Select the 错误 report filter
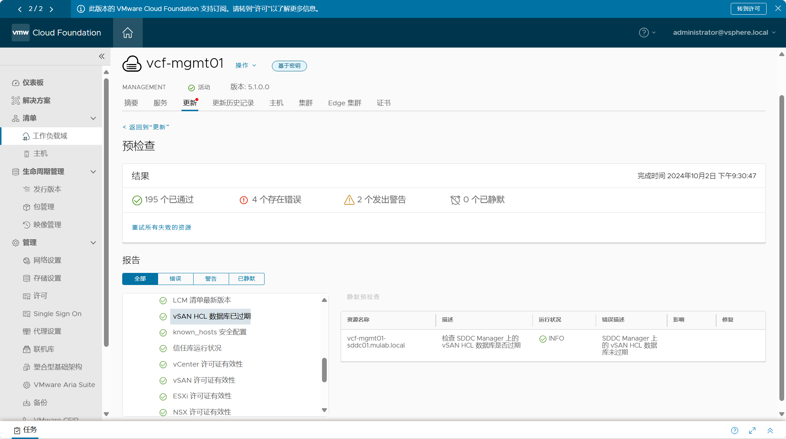The width and height of the screenshot is (786, 439). (176, 279)
